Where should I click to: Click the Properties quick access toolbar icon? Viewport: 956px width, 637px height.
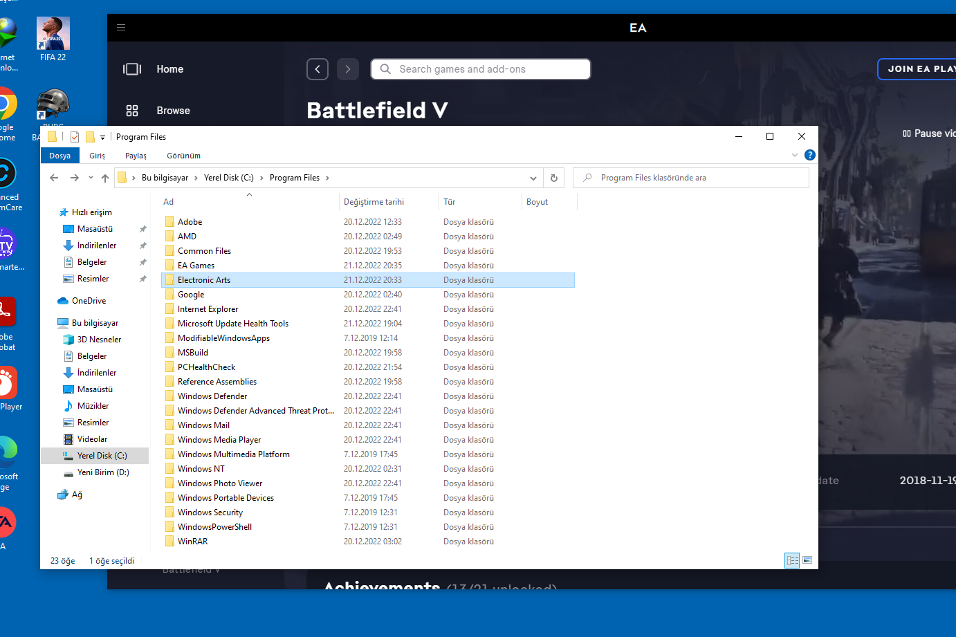click(x=75, y=137)
